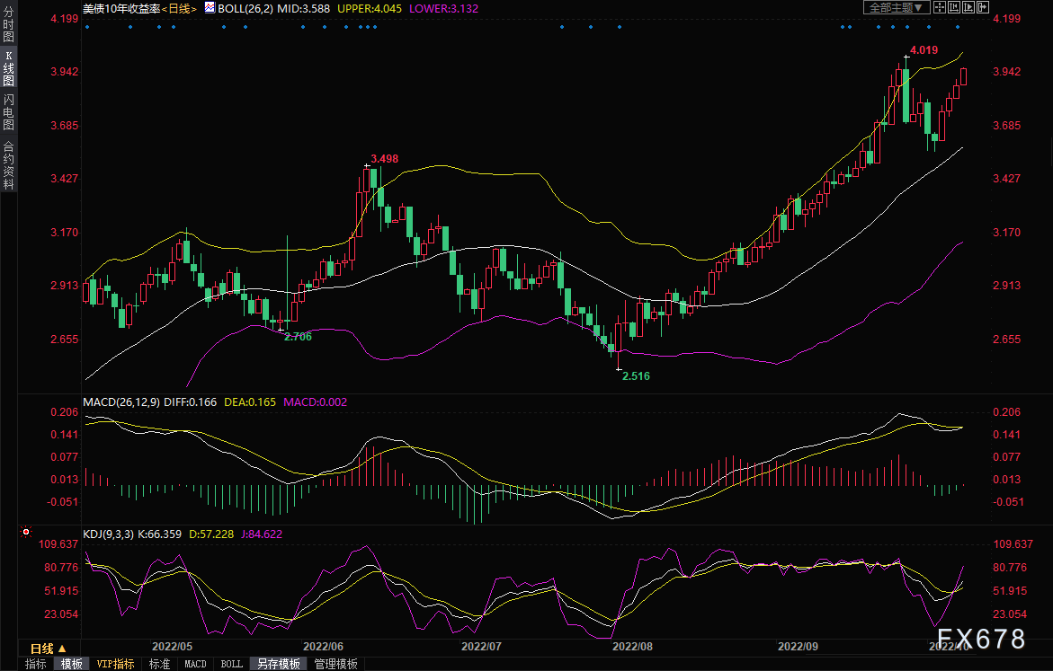
Task: Open the 全部主题 theme dropdown
Action: point(897,7)
